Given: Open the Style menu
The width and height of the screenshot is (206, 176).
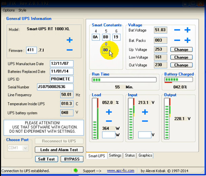Looking at the screenshot, I should coord(22,10).
